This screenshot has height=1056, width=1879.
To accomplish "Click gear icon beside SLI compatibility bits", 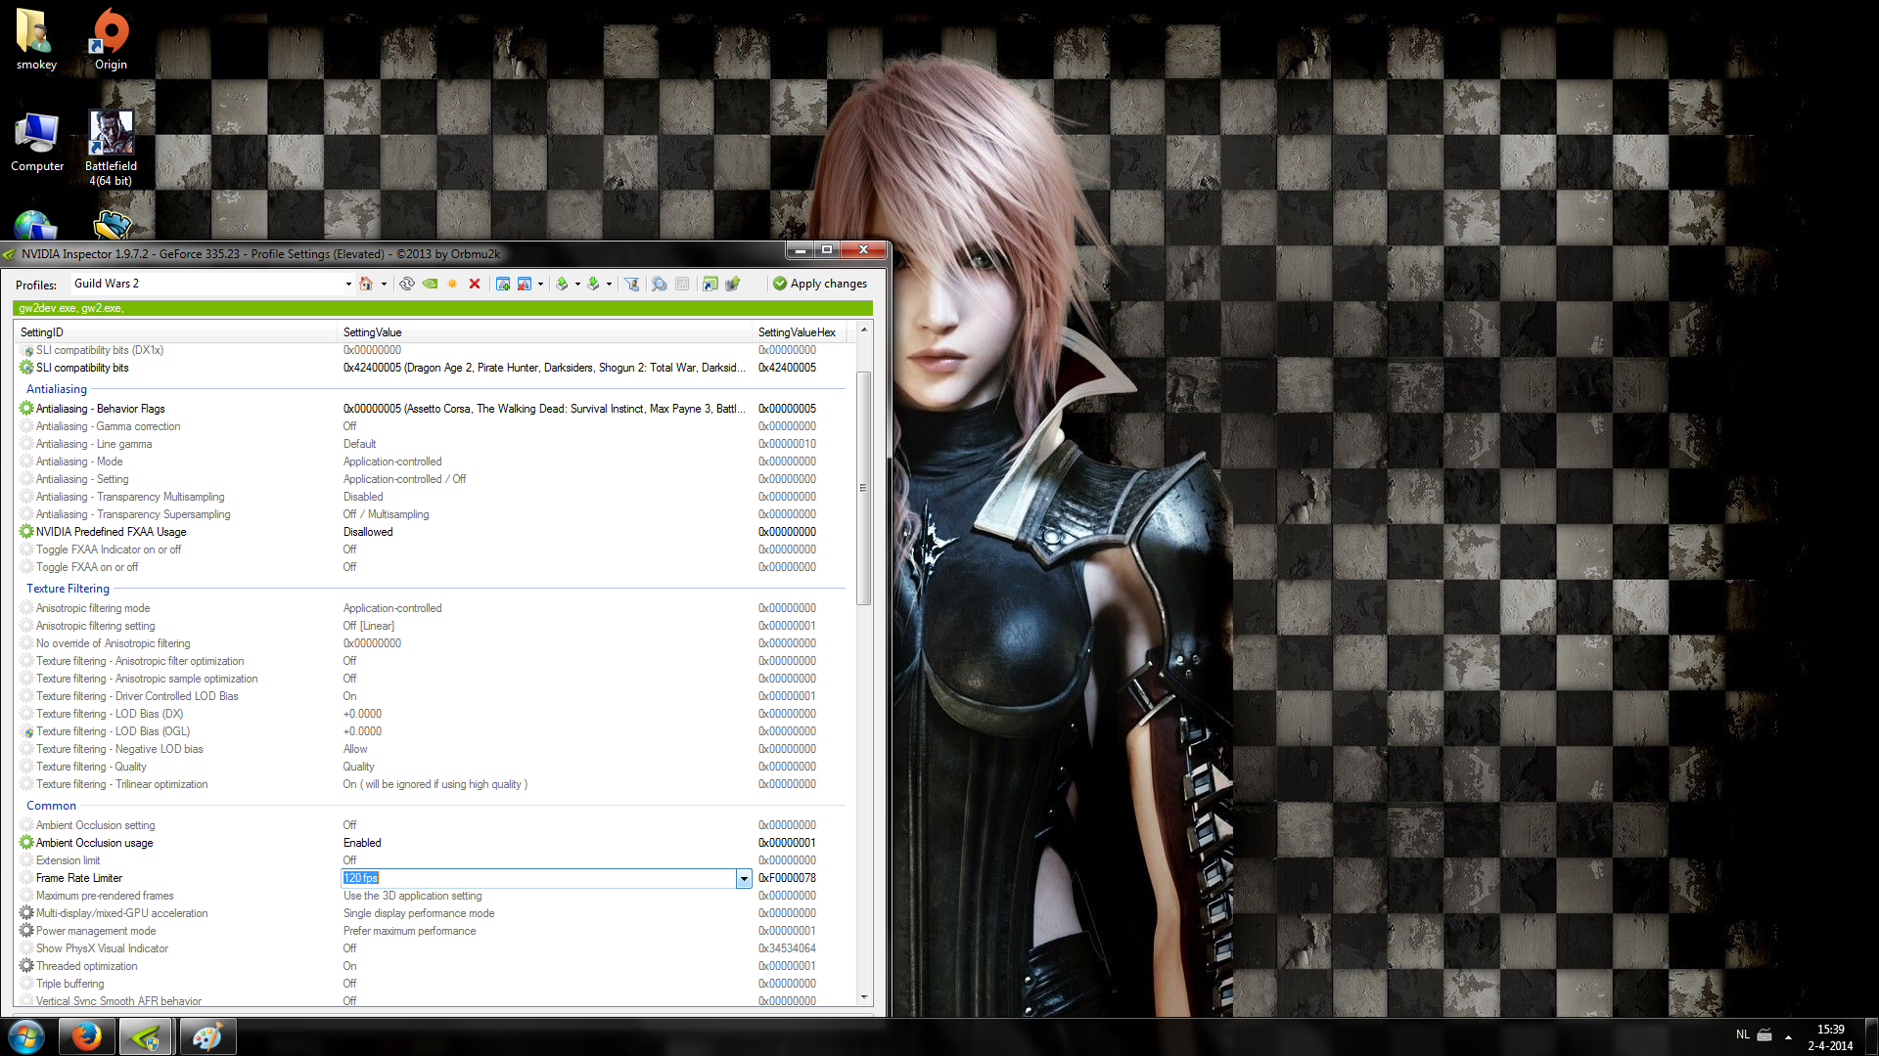I will tap(26, 368).
